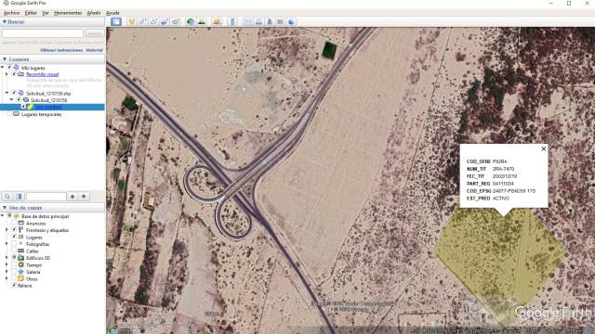Toggle the sidebar panel toolbar button
The height and width of the screenshot is (334, 595).
coord(116,21)
